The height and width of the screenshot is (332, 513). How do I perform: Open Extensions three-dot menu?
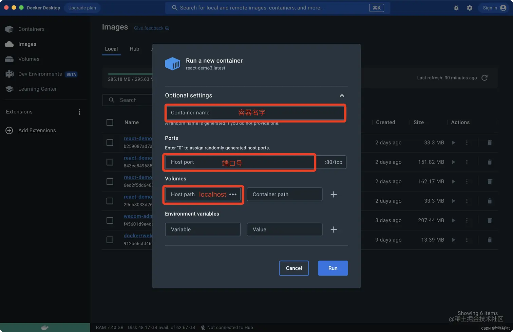click(79, 112)
